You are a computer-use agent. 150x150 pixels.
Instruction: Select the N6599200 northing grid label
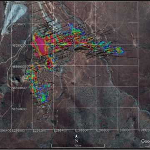[19, 45]
